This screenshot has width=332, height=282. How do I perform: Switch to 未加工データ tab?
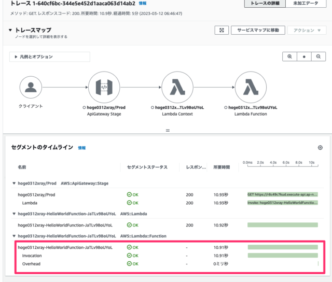pyautogui.click(x=306, y=3)
